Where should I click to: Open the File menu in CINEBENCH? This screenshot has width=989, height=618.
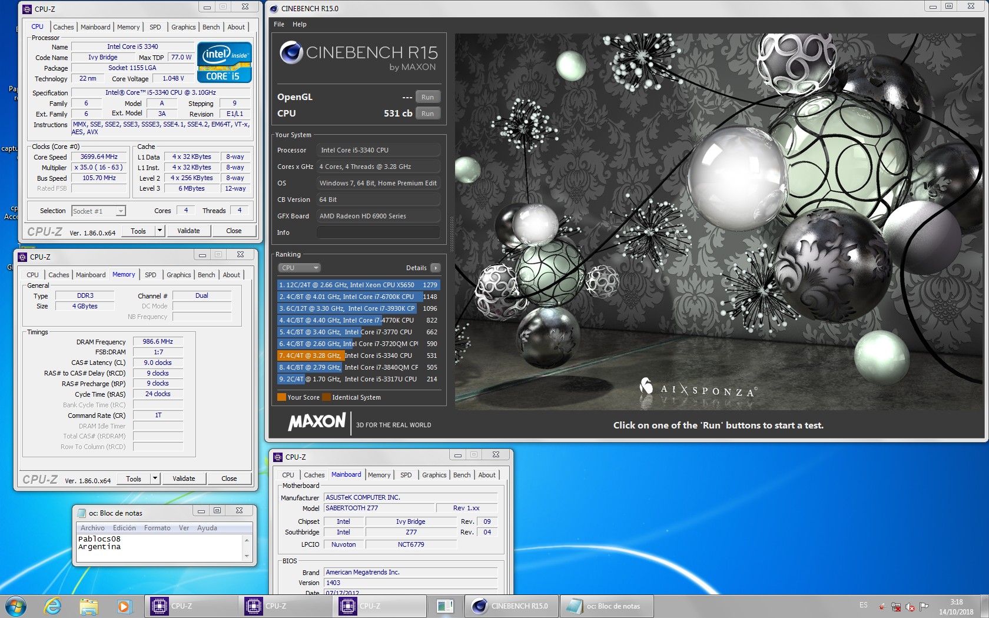click(279, 24)
